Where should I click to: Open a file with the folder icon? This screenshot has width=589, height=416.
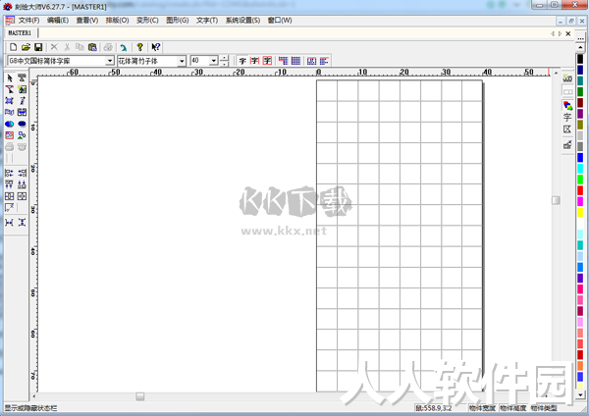click(26, 47)
